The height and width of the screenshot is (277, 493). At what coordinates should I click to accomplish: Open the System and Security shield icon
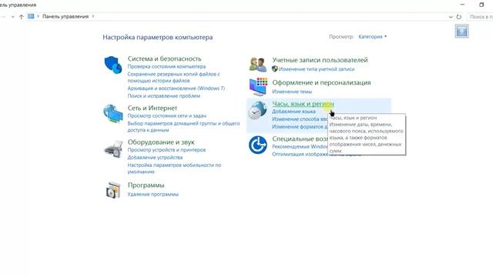113,65
